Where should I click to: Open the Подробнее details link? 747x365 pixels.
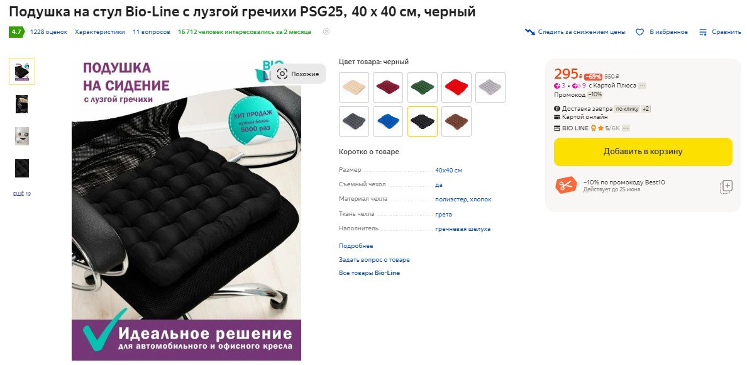tap(356, 246)
